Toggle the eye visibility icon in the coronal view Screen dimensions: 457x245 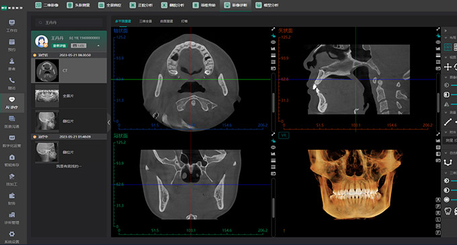pyautogui.click(x=273, y=147)
